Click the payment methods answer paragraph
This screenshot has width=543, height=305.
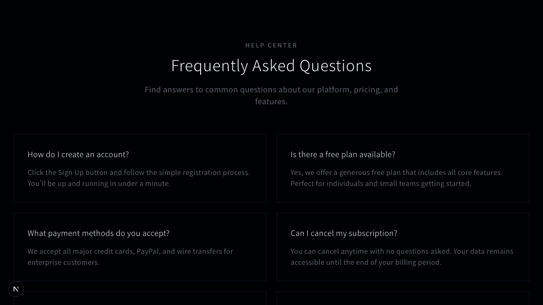click(130, 257)
